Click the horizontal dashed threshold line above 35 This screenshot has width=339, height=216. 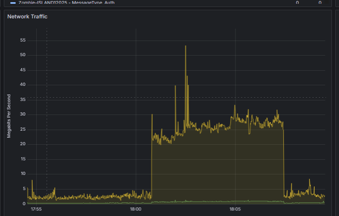point(176,97)
